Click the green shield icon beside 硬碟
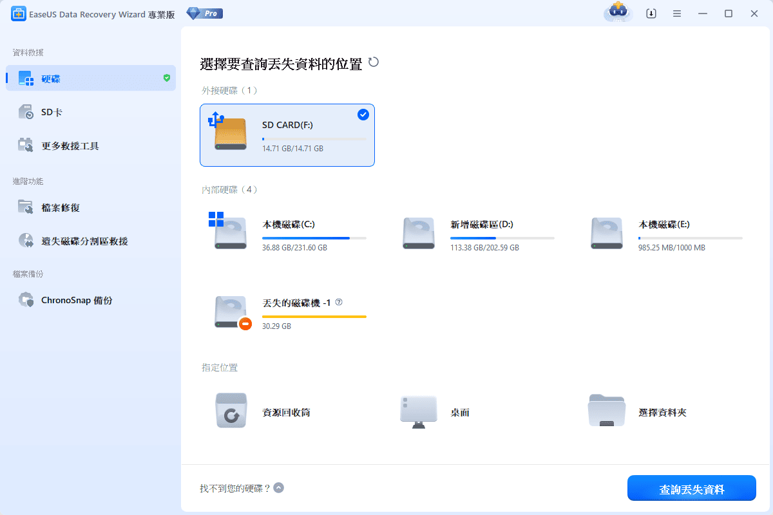Screen dimensions: 773x515 166,78
